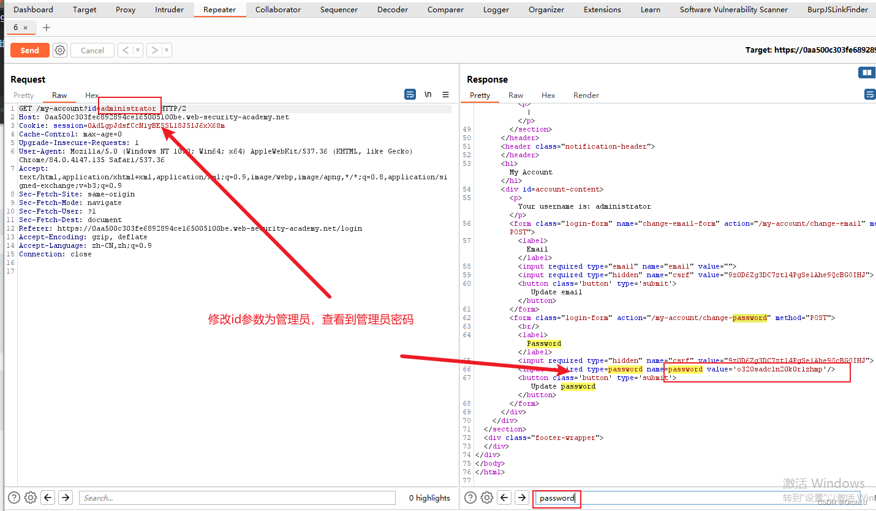Viewport: 876px width, 511px height.
Task: Open the Intruder tab in the top menu
Action: [168, 9]
